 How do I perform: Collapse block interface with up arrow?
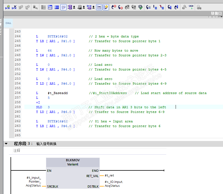[212, 17]
